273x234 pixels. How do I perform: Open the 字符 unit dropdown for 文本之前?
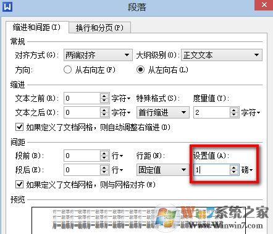pyautogui.click(x=121, y=98)
